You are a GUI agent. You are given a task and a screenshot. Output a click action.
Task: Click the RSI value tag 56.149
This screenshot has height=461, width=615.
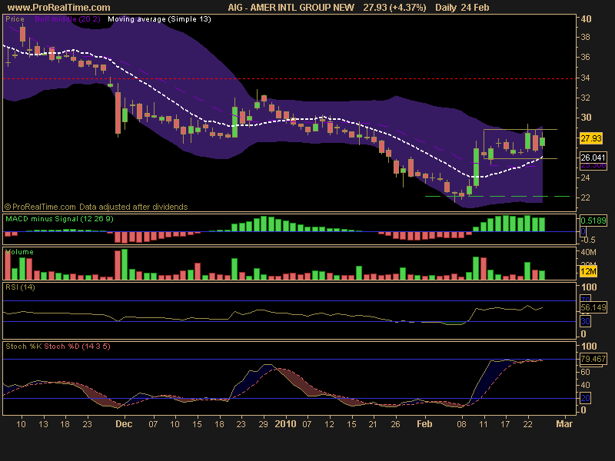click(x=593, y=308)
